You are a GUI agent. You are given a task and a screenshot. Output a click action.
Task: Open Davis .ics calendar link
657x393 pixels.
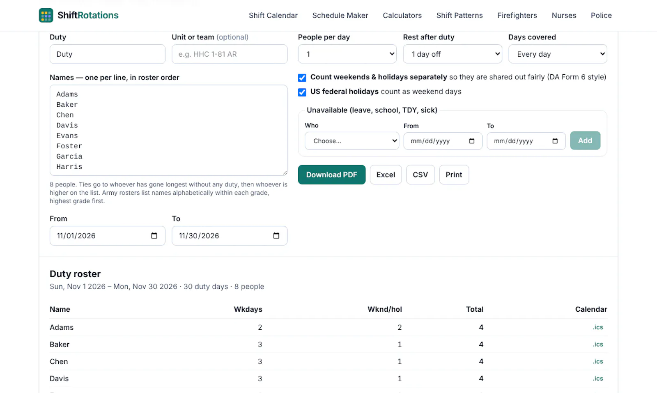click(598, 378)
